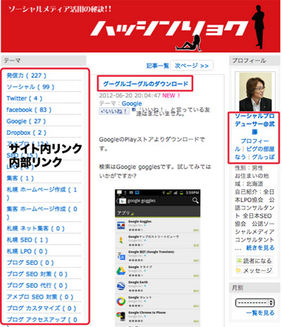Click the green icon beside 読者になる
Screen dimensions: 282x327
pyautogui.click(x=240, y=261)
